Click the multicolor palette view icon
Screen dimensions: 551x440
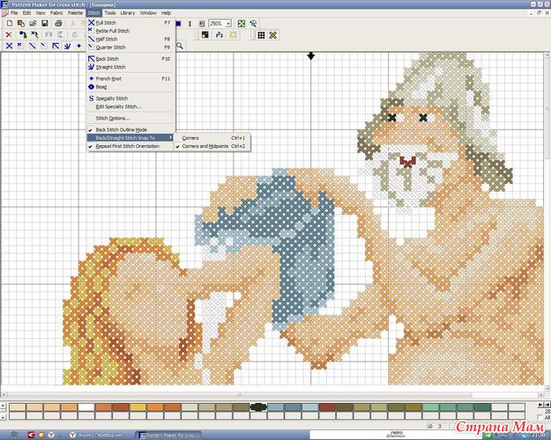205,34
